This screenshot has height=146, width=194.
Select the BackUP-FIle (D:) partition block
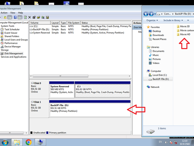pos(90,109)
